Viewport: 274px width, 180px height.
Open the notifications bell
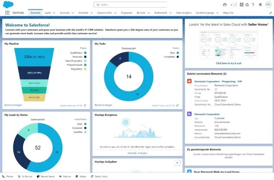260,4
